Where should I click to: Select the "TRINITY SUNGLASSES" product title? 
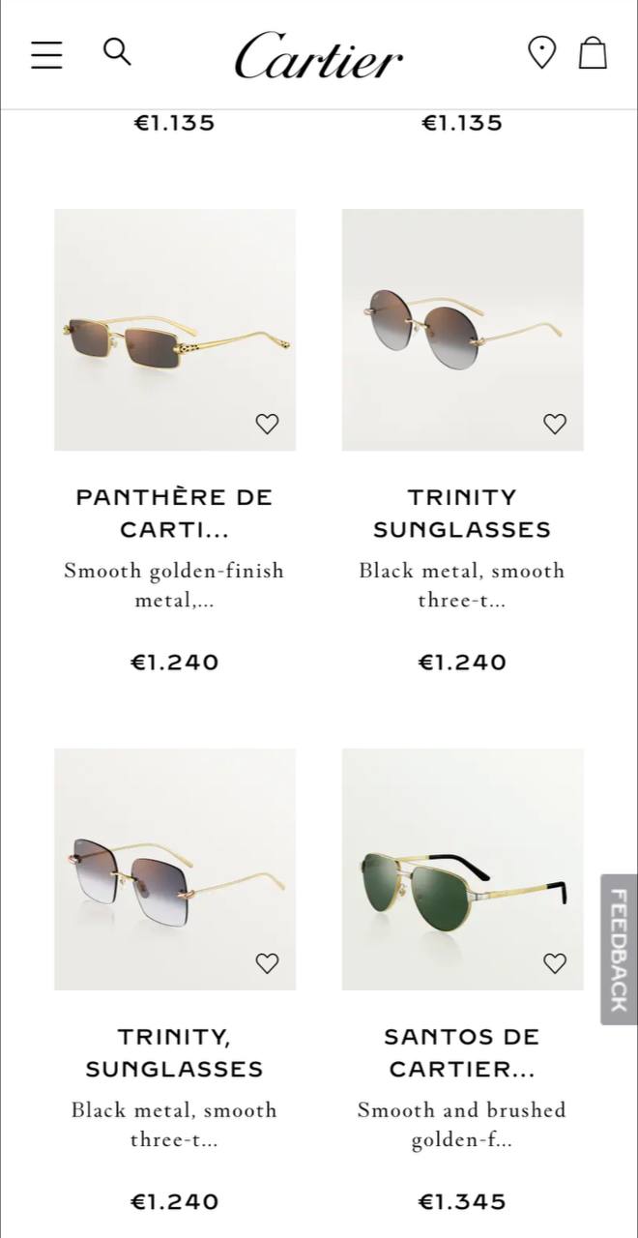coord(462,514)
